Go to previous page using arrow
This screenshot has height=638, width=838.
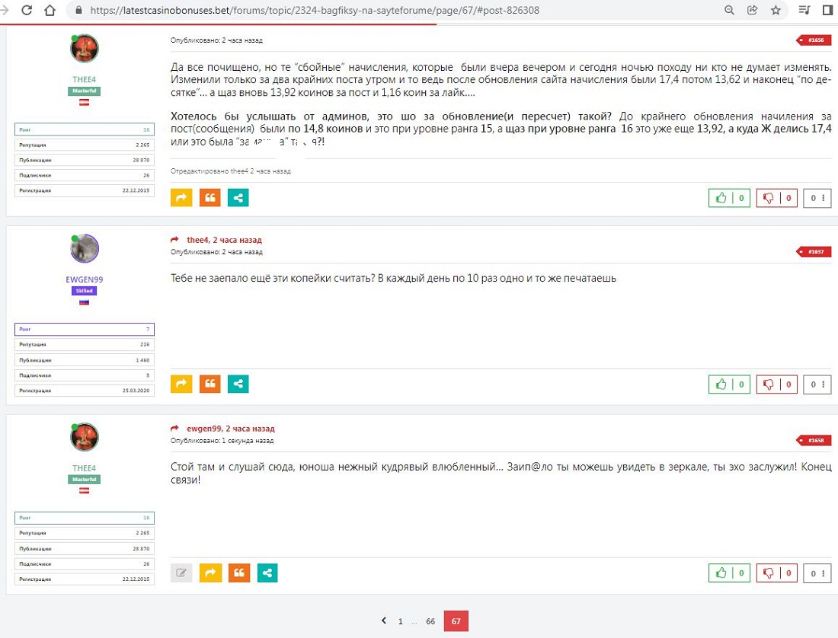click(x=384, y=621)
